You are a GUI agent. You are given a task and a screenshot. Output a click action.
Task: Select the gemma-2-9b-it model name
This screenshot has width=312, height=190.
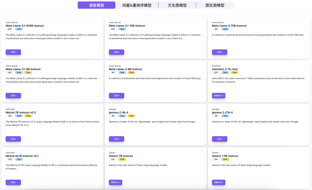click(119, 112)
